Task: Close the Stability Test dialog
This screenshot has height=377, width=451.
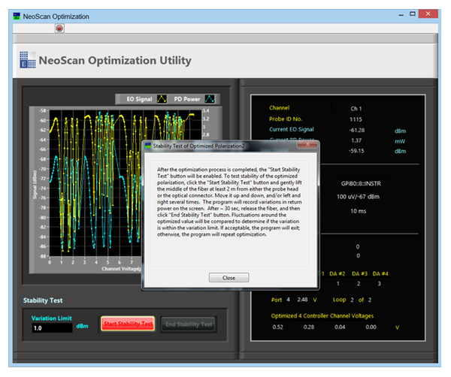Action: (x=229, y=277)
